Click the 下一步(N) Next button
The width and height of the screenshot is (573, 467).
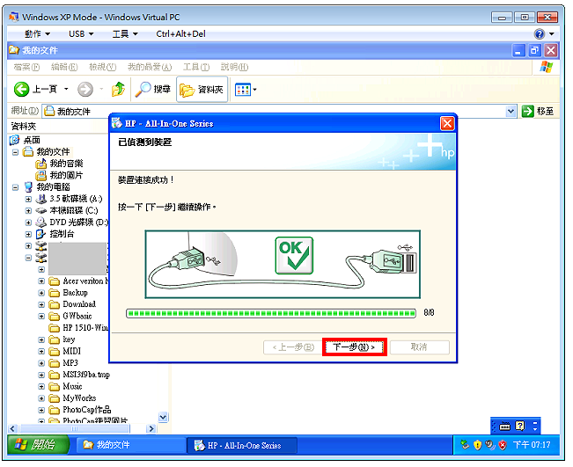tap(354, 347)
